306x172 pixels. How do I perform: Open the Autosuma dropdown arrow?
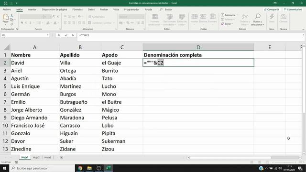click(238, 15)
